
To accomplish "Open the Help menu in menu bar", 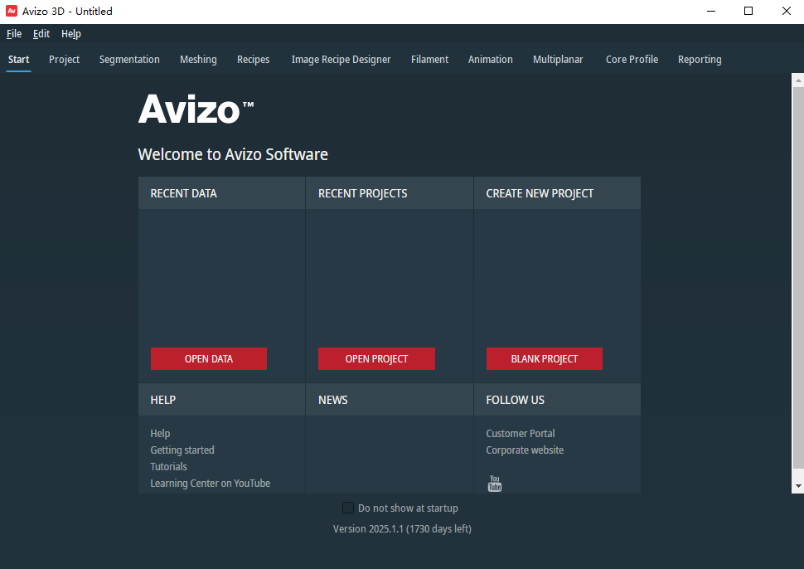I will click(71, 34).
